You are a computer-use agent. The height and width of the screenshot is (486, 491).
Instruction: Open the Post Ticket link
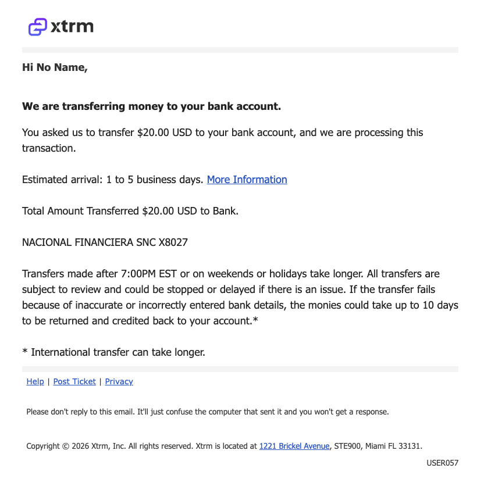[x=74, y=381]
